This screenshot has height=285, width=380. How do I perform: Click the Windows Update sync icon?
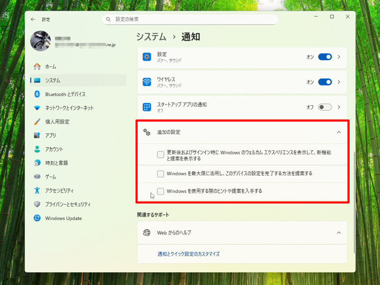pos(37,218)
